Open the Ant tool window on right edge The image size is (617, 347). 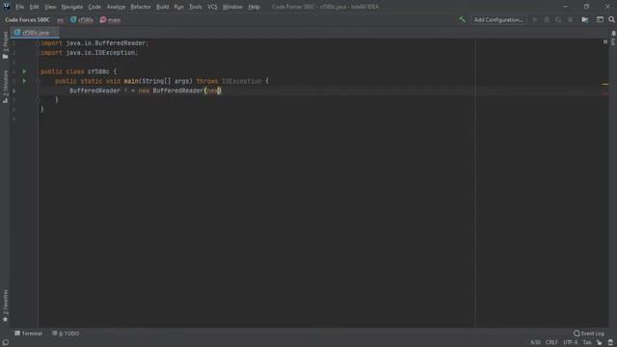pos(613,39)
